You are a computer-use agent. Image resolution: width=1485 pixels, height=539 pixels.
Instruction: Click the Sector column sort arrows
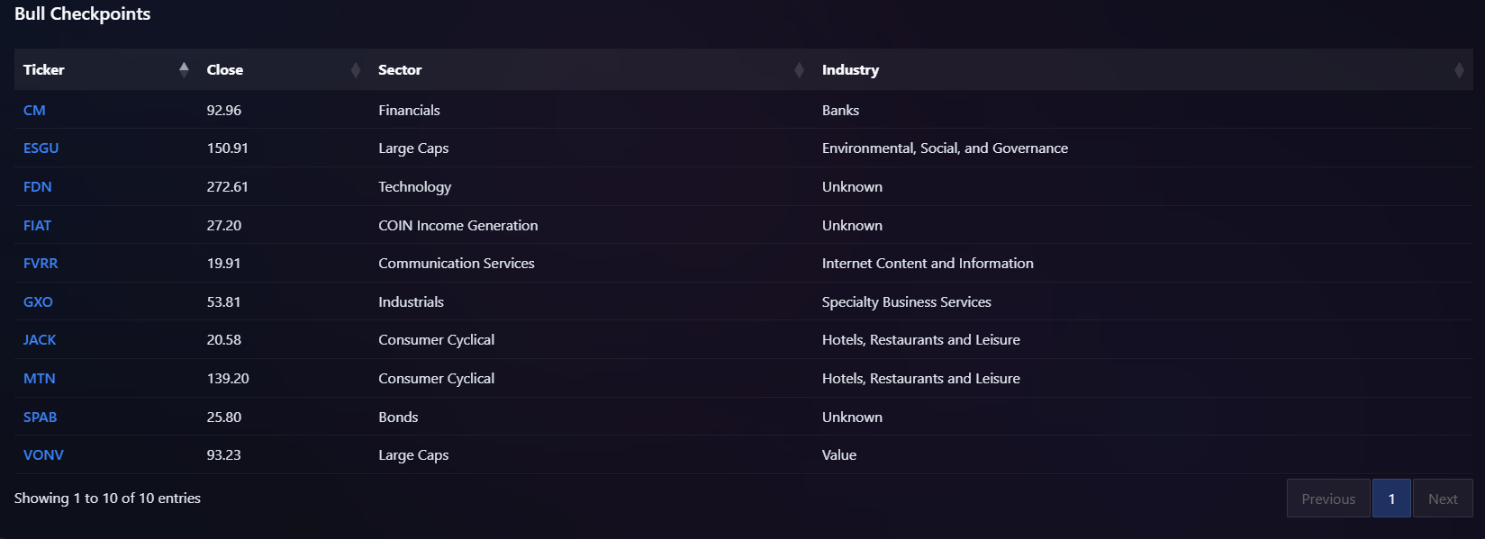799,70
